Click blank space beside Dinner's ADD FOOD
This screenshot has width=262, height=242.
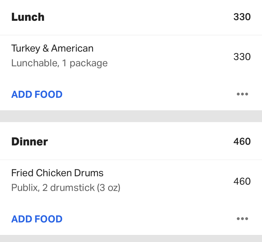[x=149, y=219]
